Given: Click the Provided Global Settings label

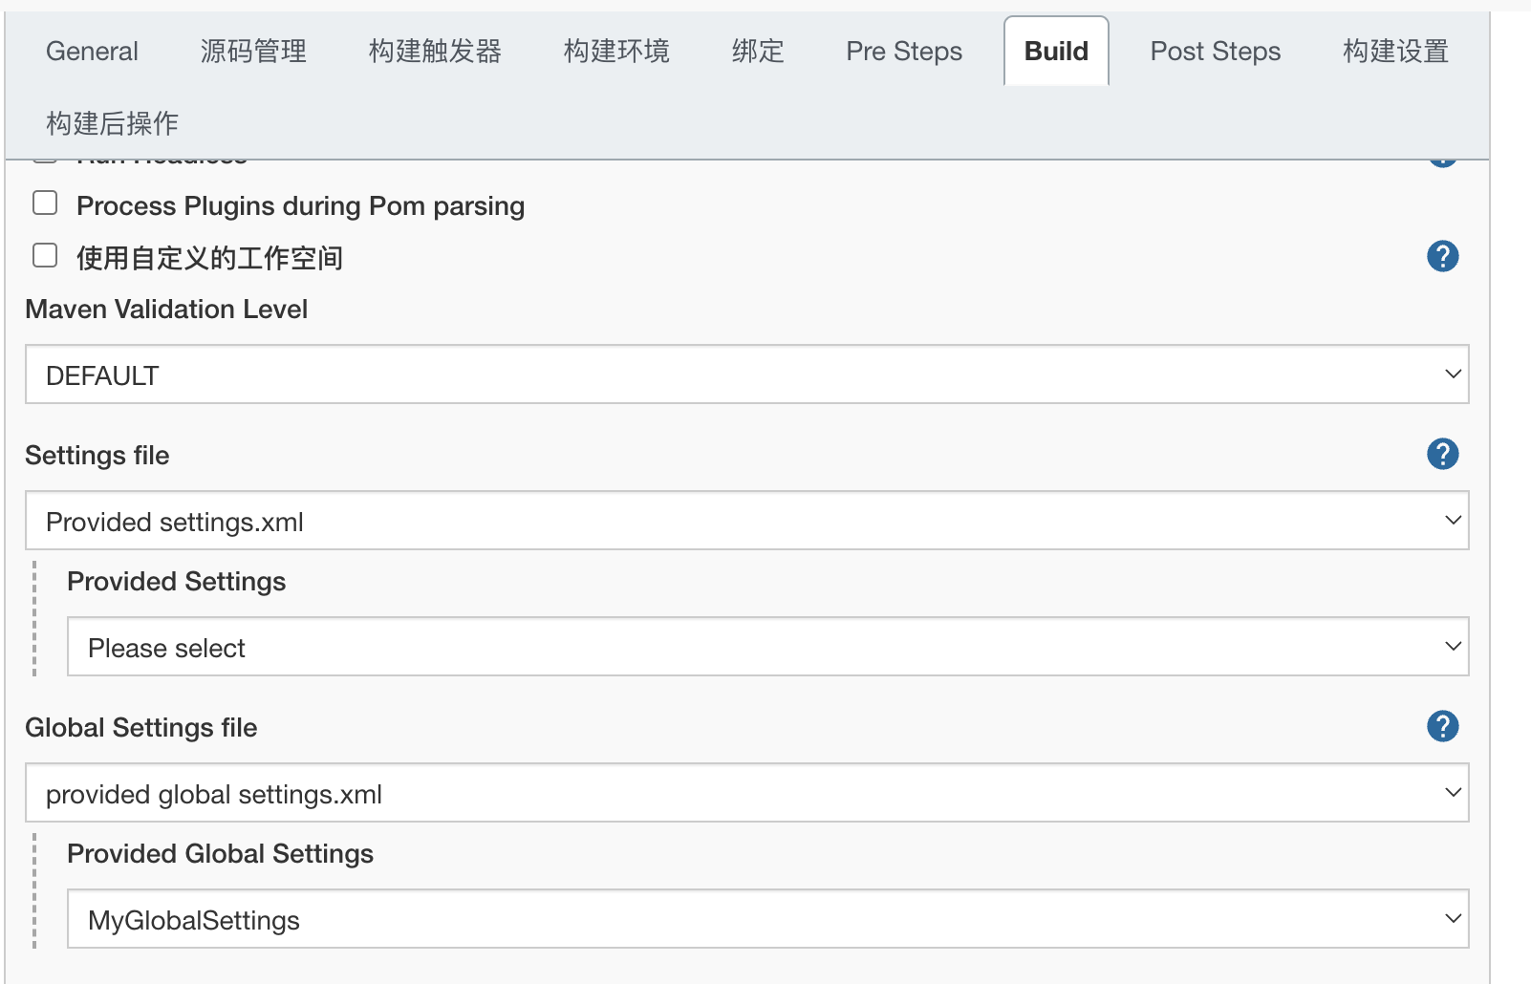Looking at the screenshot, I should (220, 854).
